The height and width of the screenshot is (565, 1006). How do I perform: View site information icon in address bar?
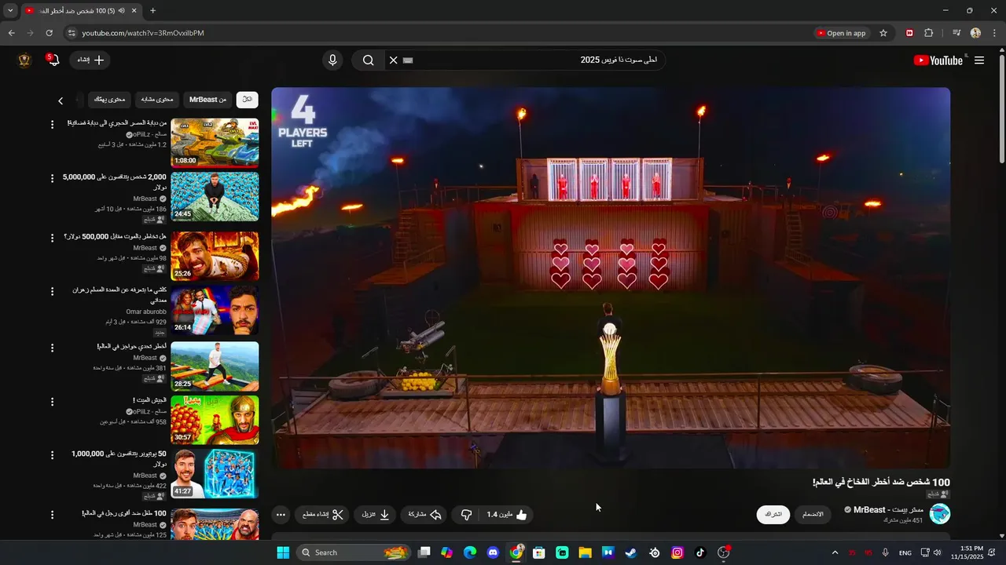click(x=72, y=33)
